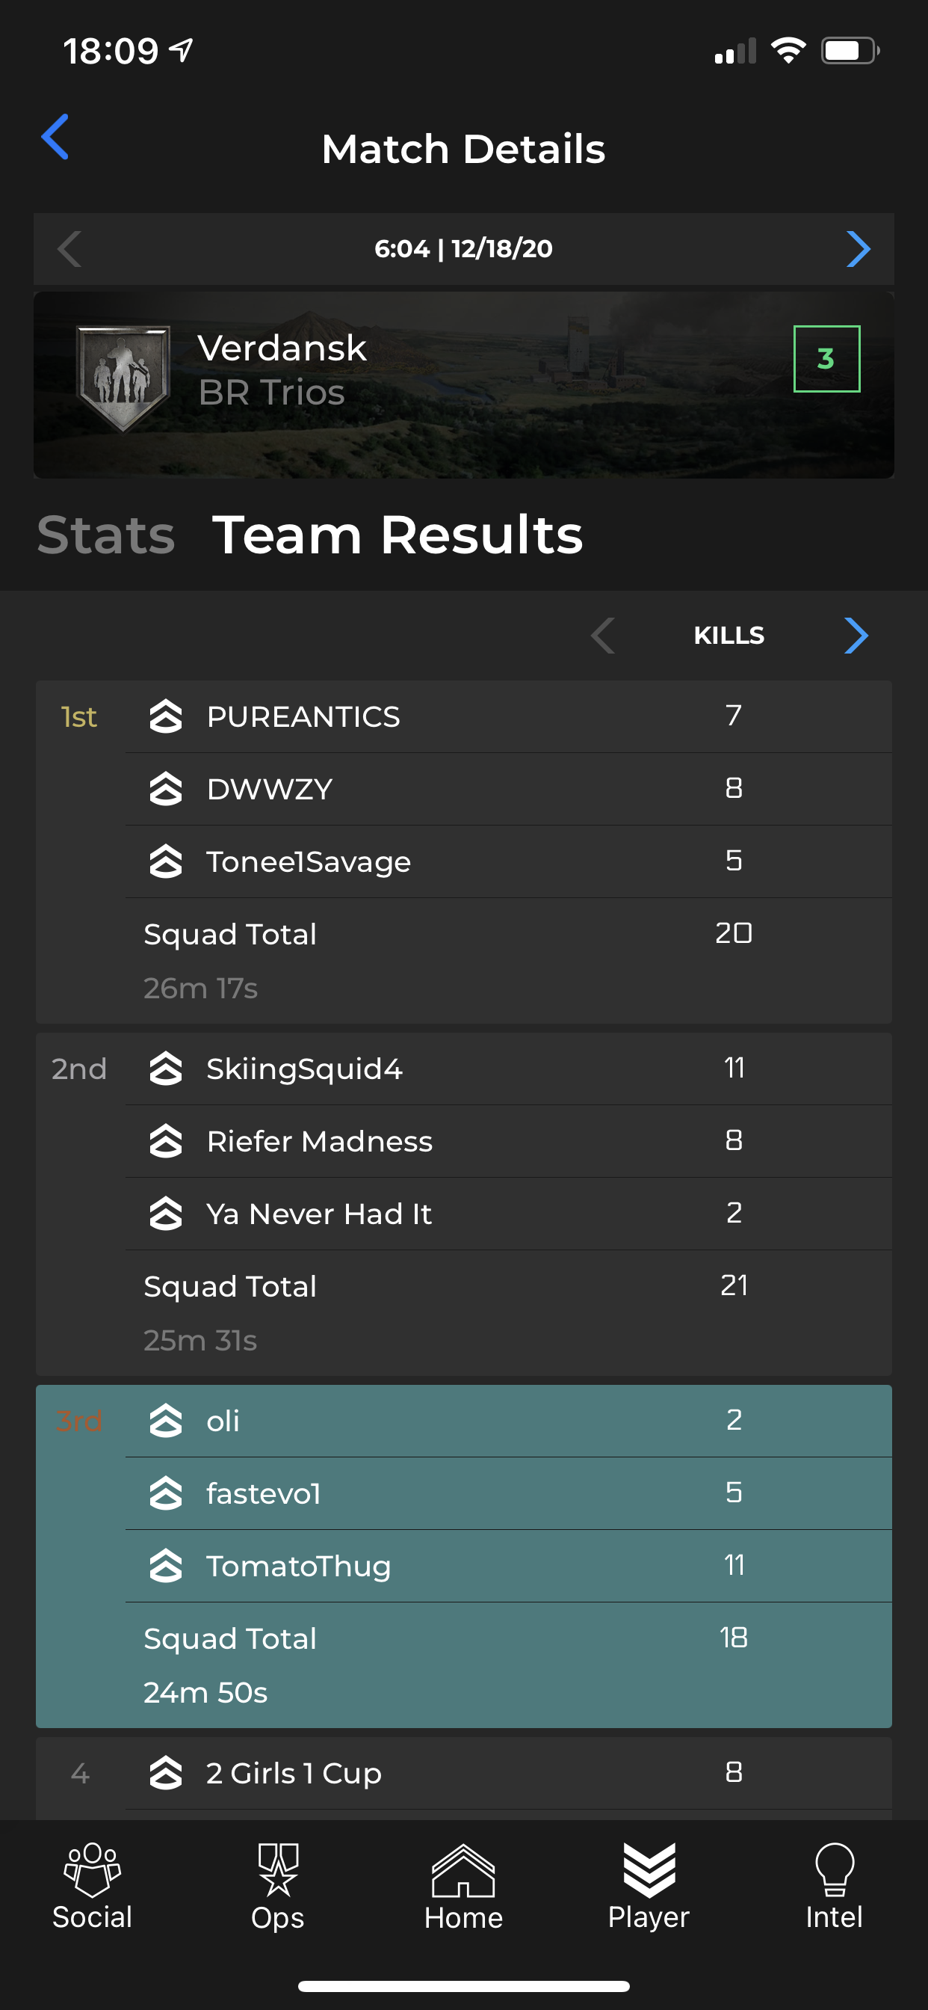Go to Home icon

pyautogui.click(x=463, y=1869)
